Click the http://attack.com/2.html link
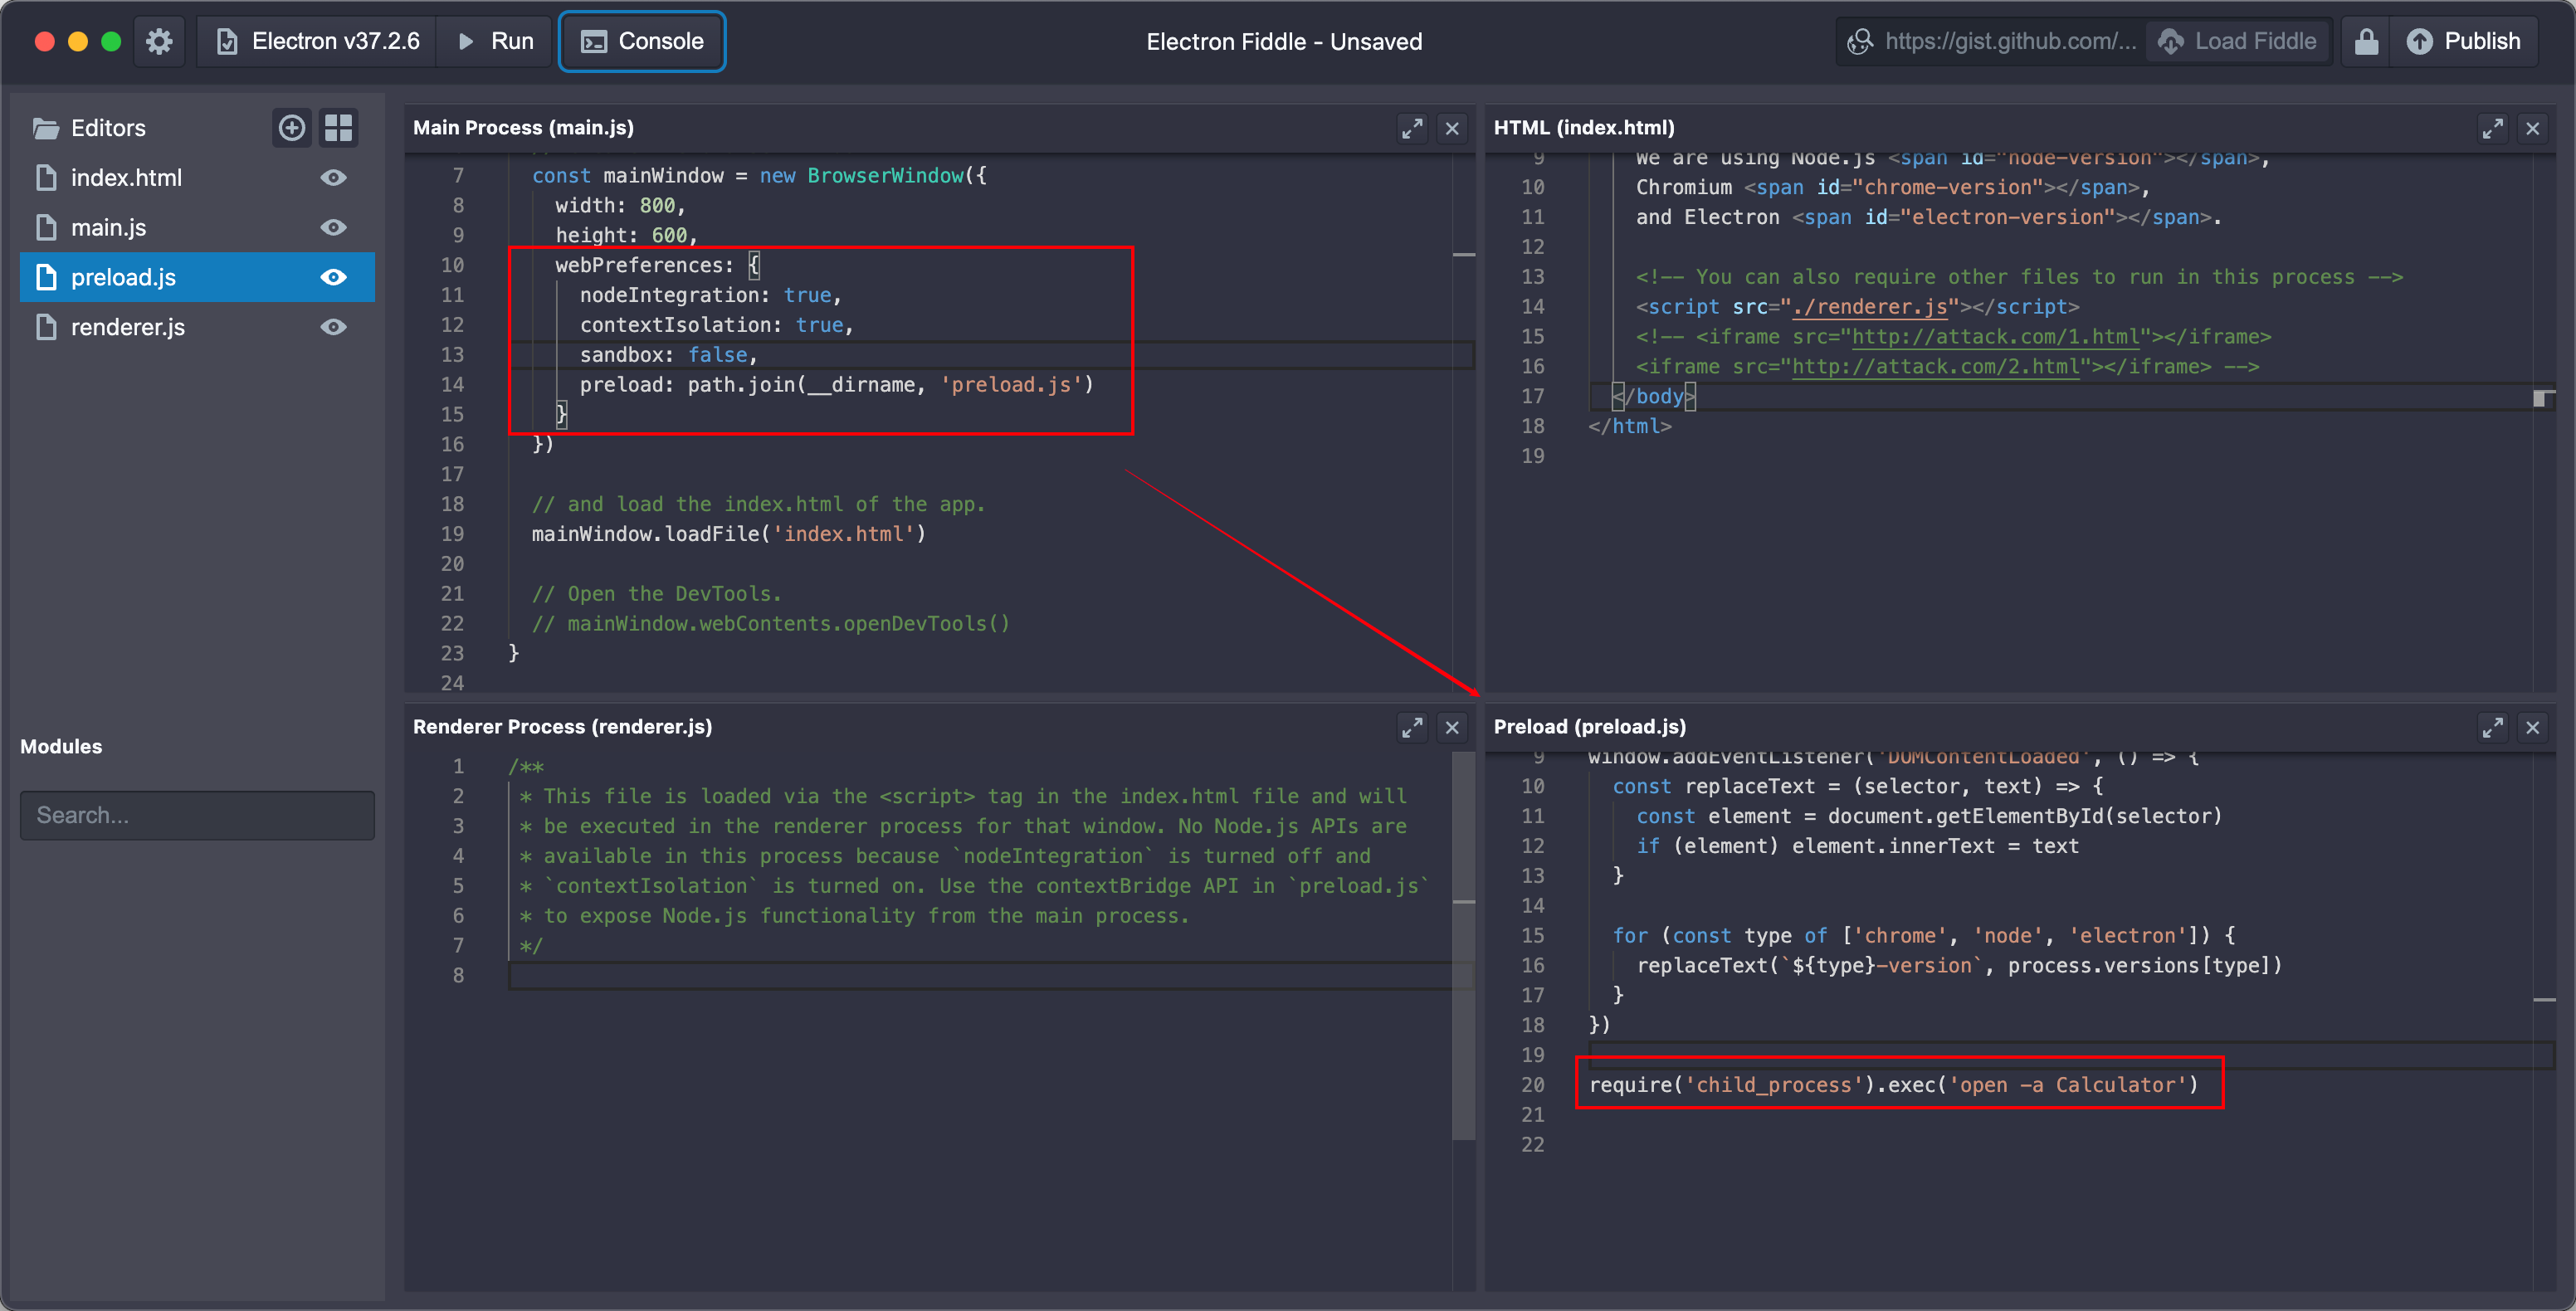Viewport: 2576px width, 1311px height. [1935, 367]
